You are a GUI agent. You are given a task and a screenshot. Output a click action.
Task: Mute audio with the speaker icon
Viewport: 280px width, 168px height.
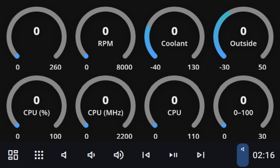[64, 155]
